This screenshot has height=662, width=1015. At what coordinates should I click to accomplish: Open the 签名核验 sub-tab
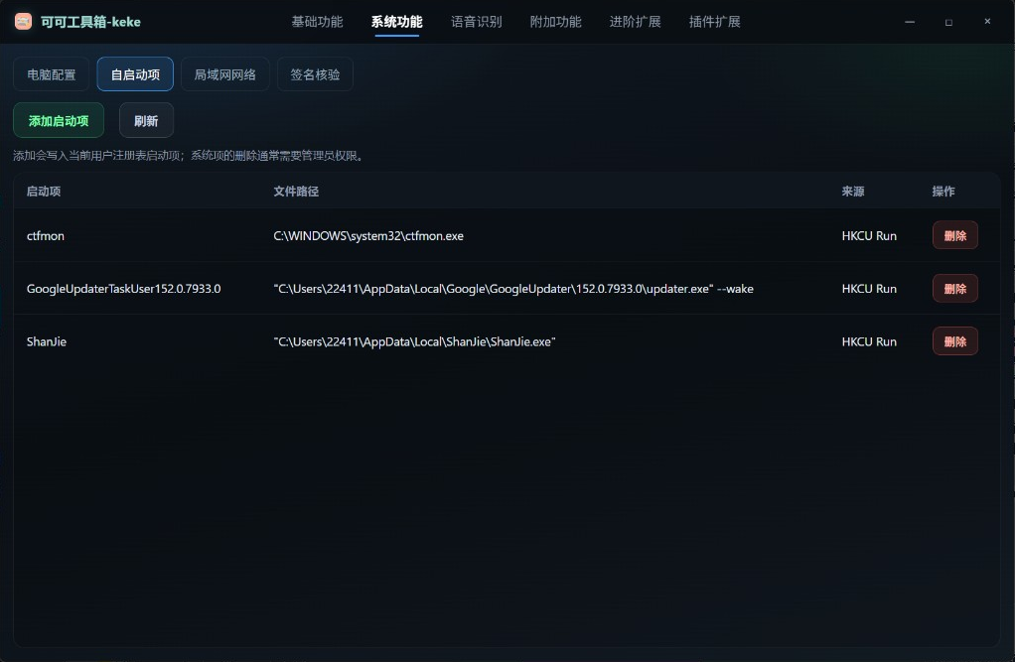coord(315,74)
